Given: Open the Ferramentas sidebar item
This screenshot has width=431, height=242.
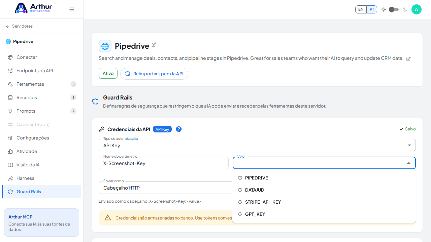Looking at the screenshot, I should (x=42, y=84).
